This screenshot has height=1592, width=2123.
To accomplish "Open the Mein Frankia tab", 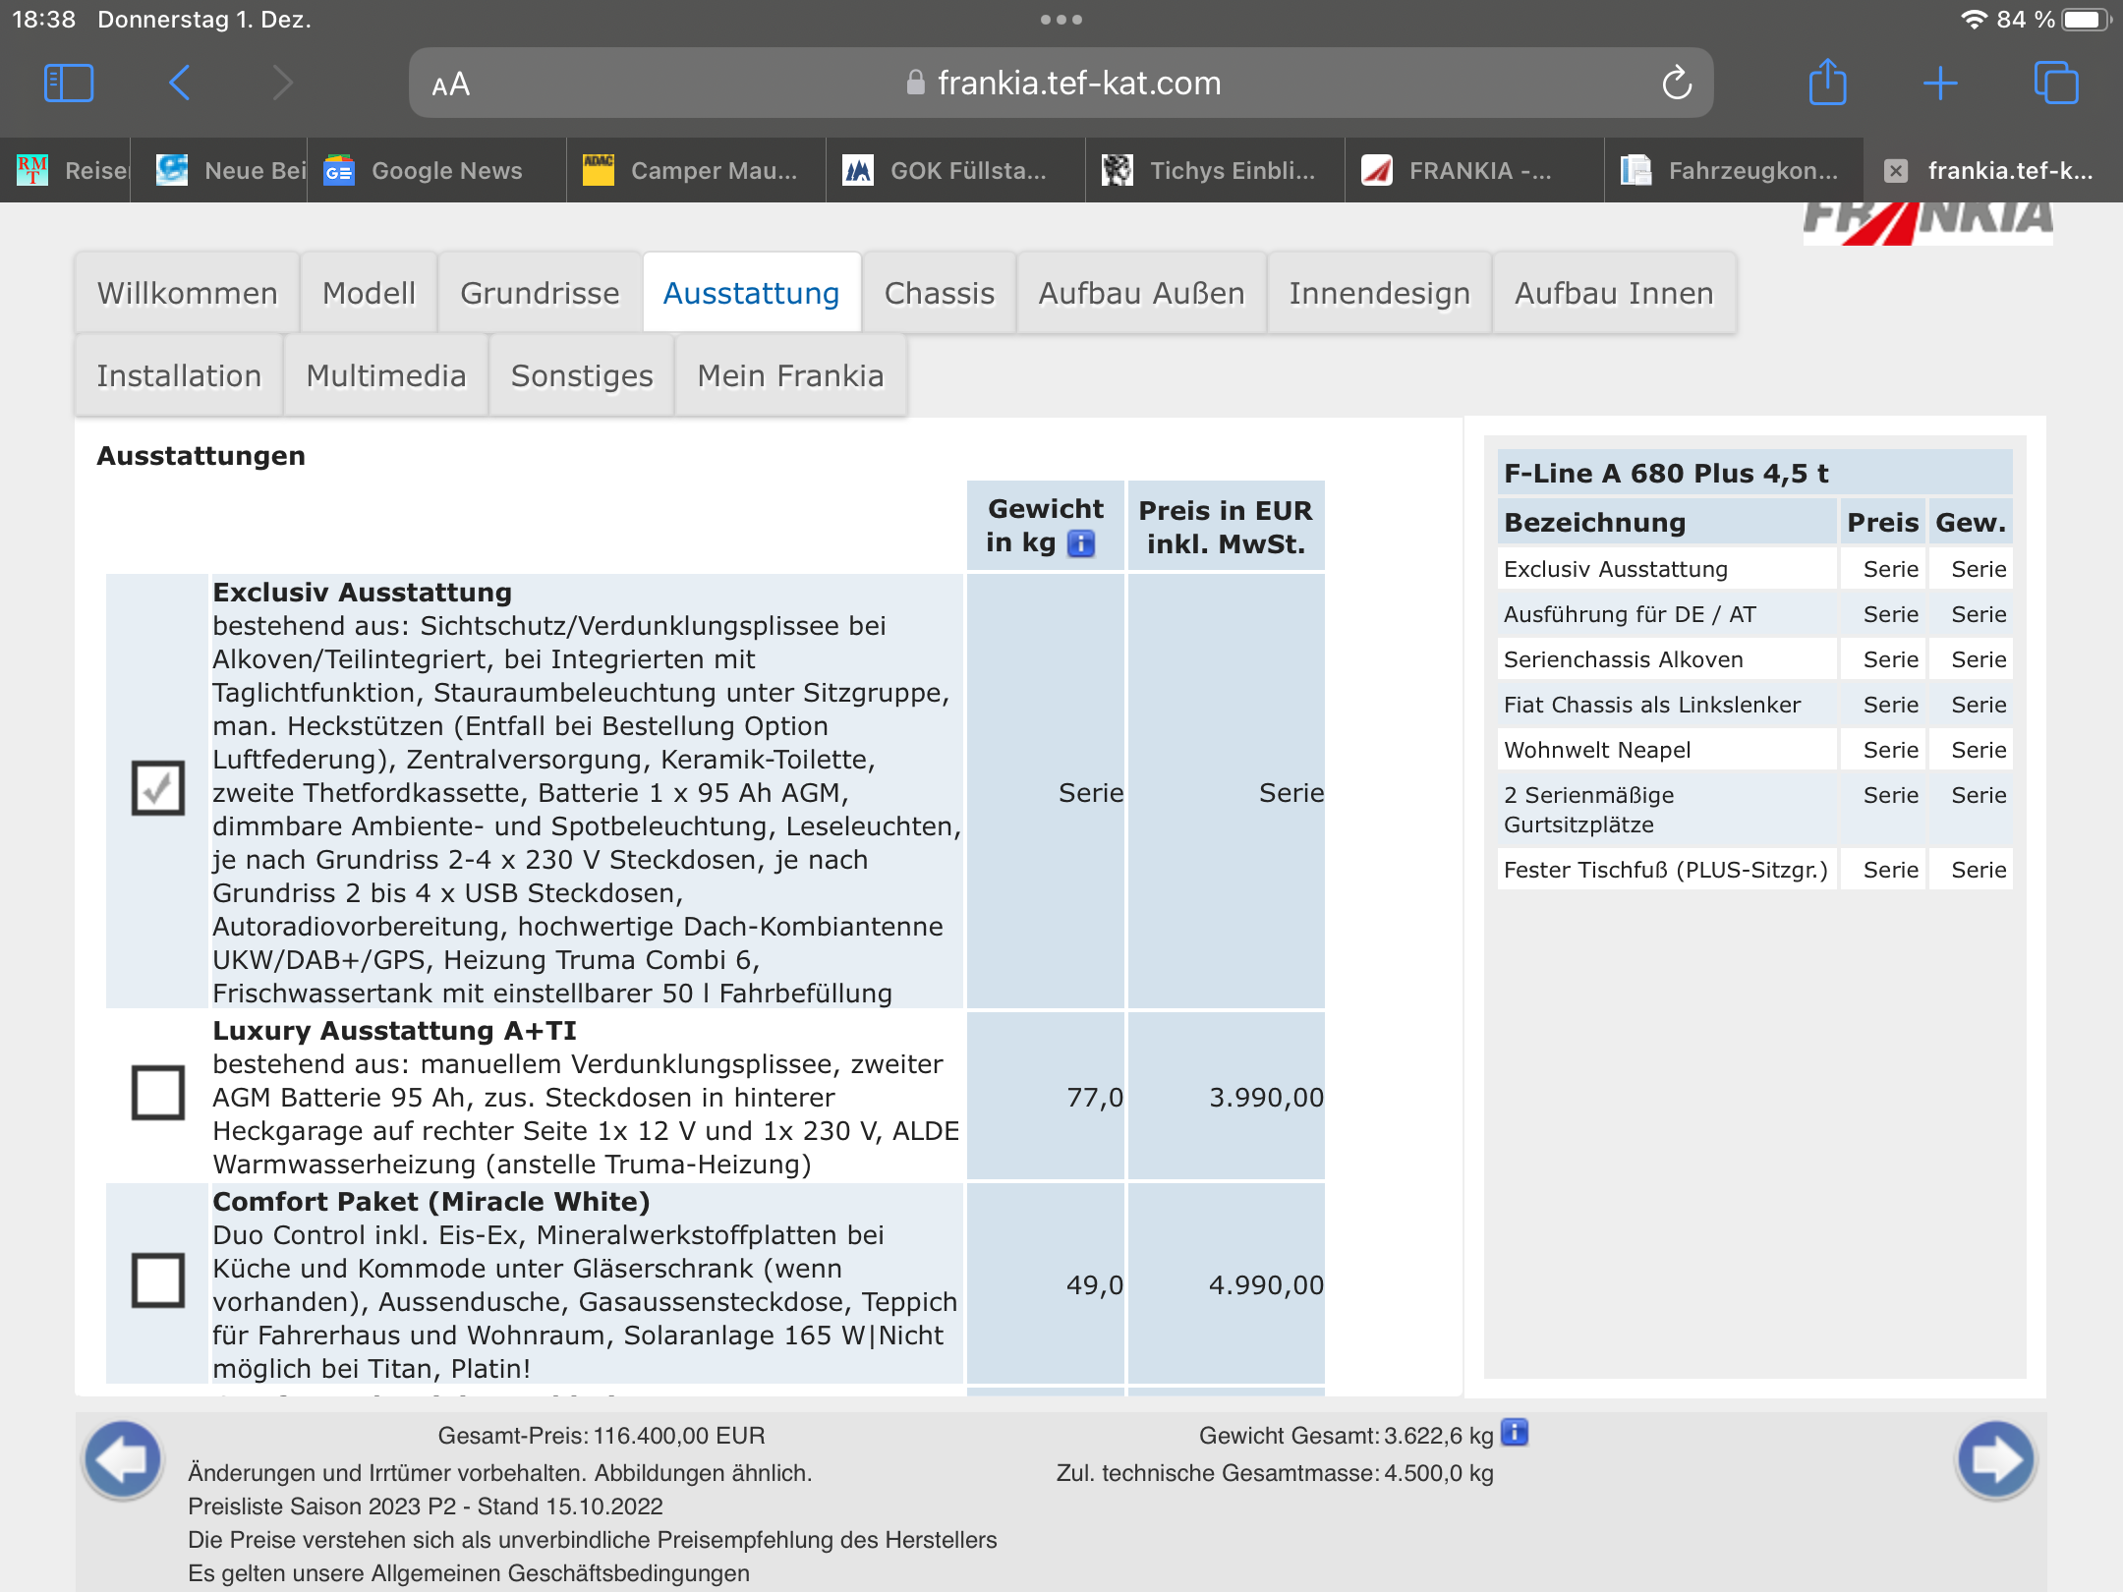I will [790, 375].
